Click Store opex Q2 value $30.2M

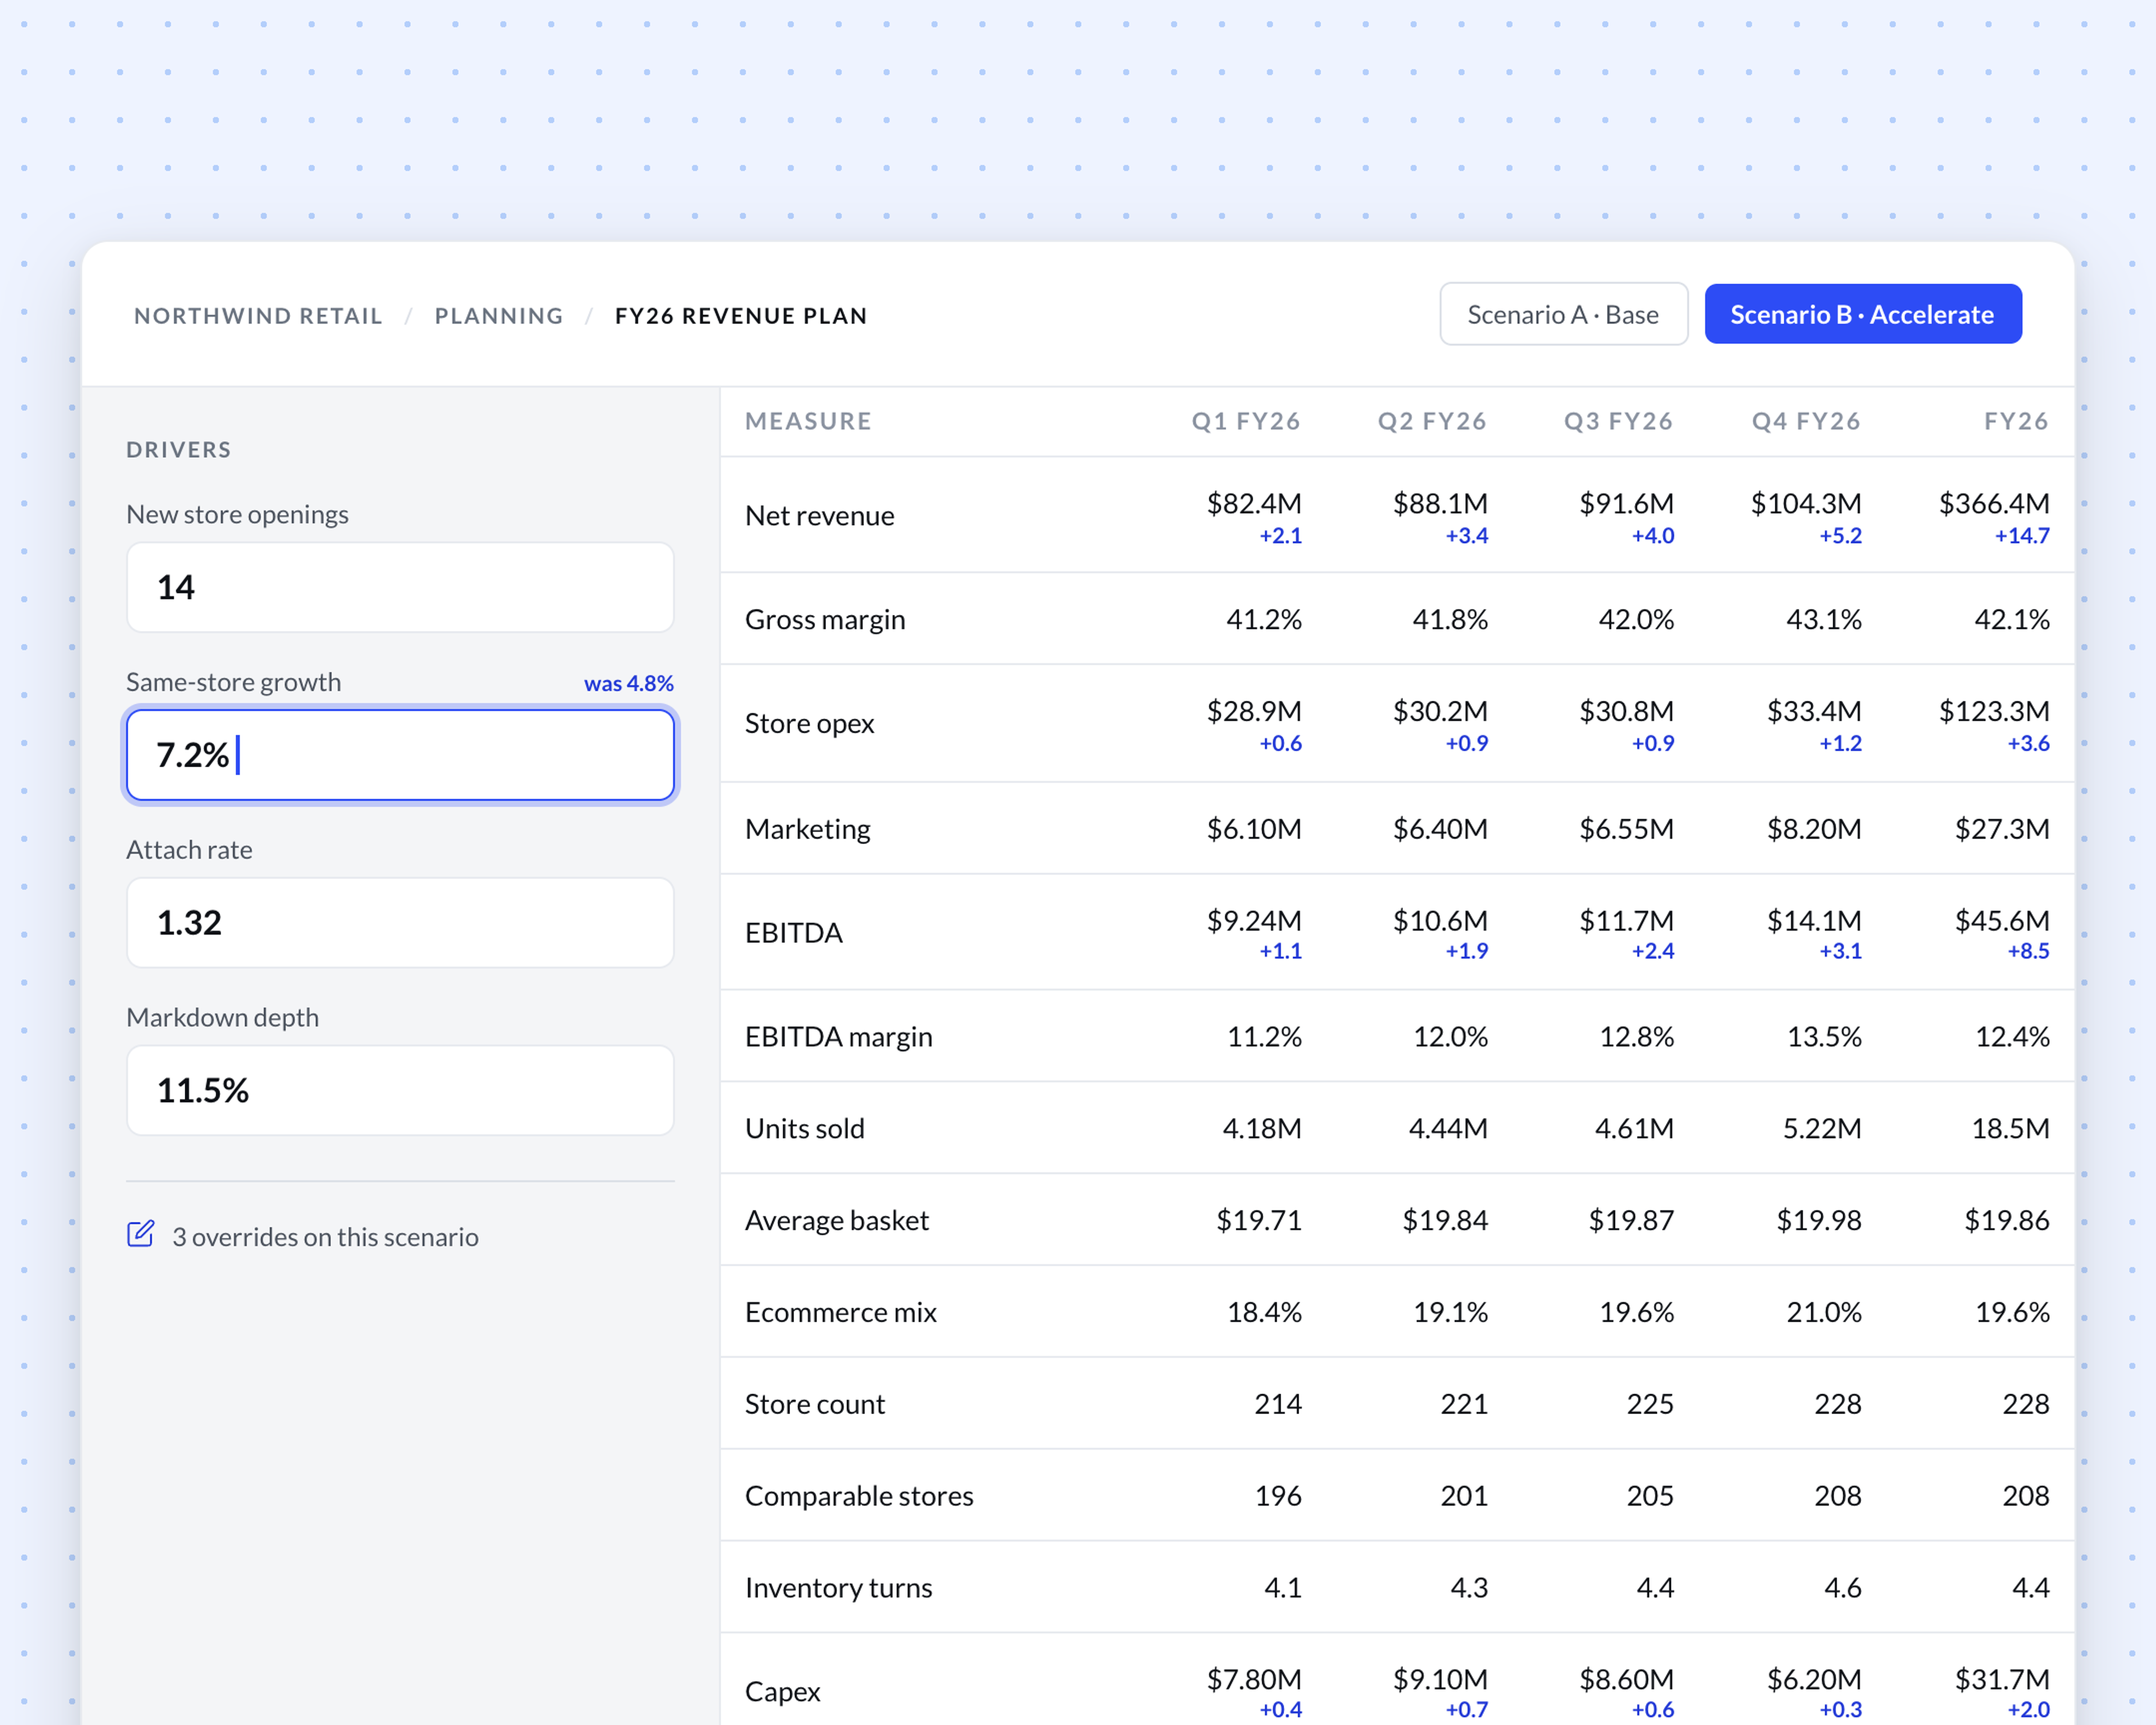pyautogui.click(x=1440, y=712)
